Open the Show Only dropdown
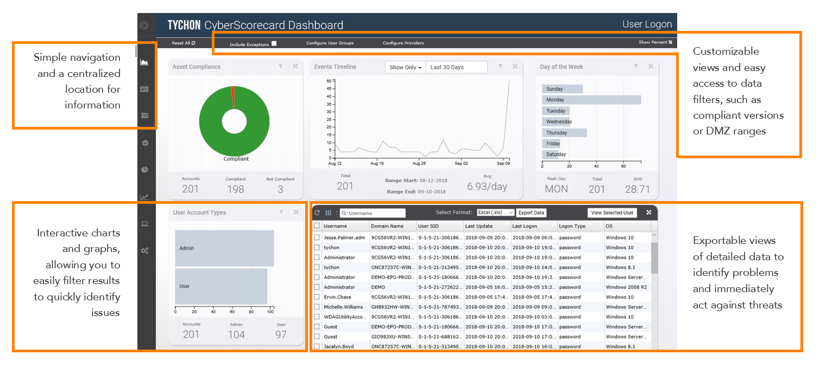Image resolution: width=820 pixels, height=374 pixels. [406, 67]
